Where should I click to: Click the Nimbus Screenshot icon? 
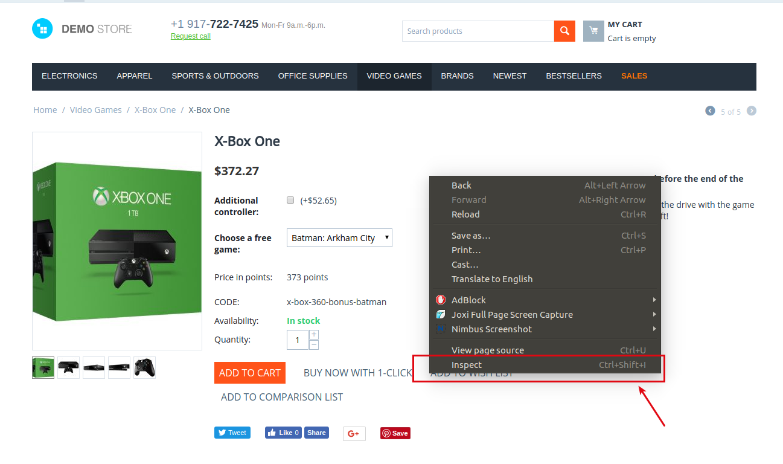pos(440,329)
